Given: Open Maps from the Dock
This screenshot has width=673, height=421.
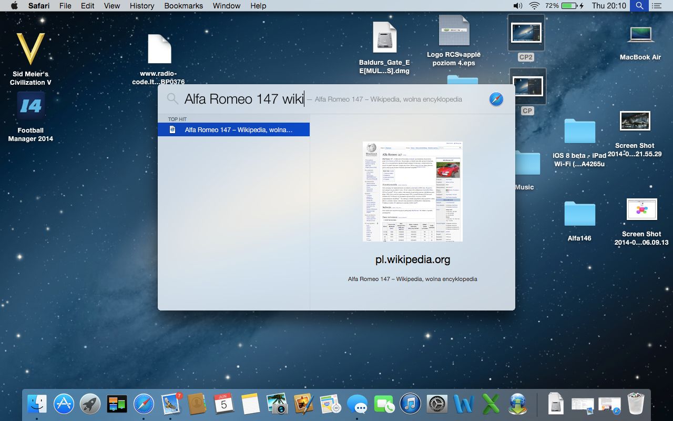Looking at the screenshot, I should tap(330, 404).
